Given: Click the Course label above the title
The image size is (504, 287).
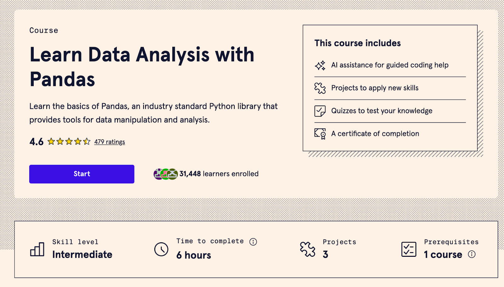Looking at the screenshot, I should click(x=44, y=31).
